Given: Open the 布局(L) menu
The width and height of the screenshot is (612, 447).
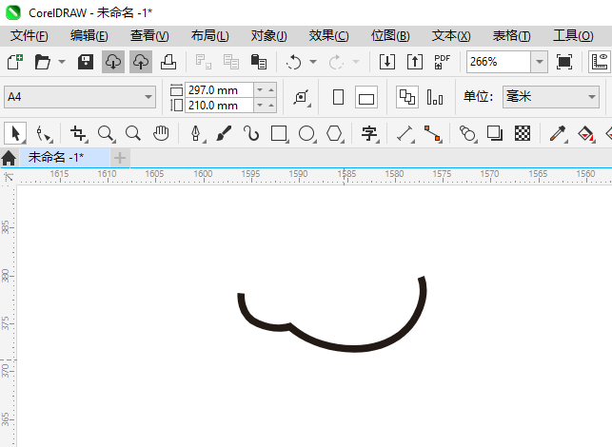Looking at the screenshot, I should point(210,36).
